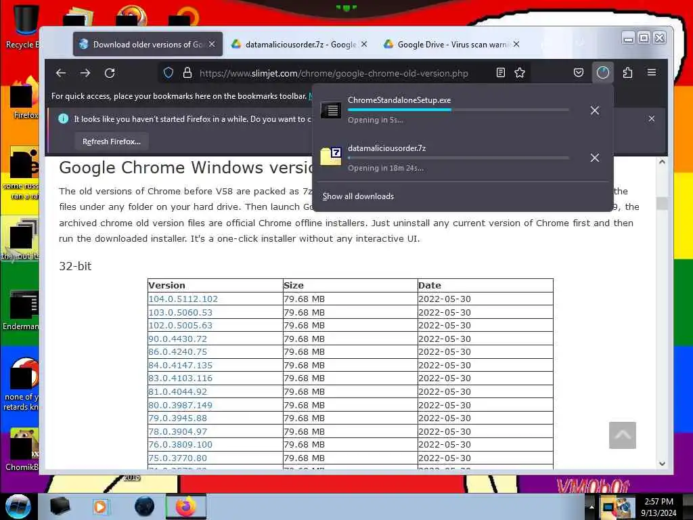693x520 pixels.
Task: Click the page scrollbar down arrow
Action: pyautogui.click(x=662, y=463)
